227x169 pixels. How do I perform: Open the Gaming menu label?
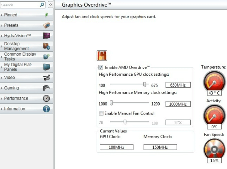point(12,88)
